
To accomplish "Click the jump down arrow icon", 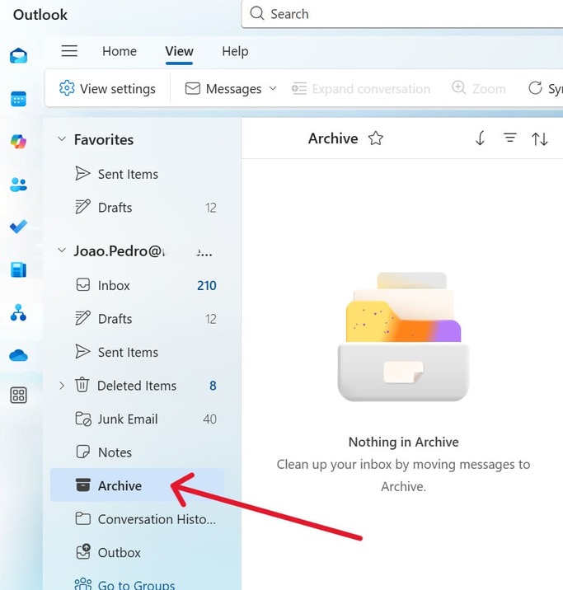I will point(481,138).
